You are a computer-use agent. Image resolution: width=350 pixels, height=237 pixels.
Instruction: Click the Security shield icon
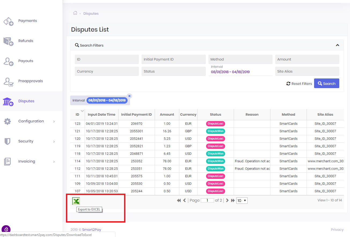click(x=8, y=141)
